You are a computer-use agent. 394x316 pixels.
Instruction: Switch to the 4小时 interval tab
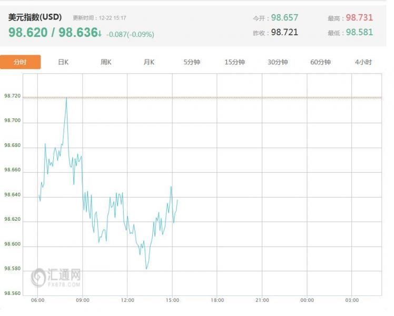(x=363, y=62)
